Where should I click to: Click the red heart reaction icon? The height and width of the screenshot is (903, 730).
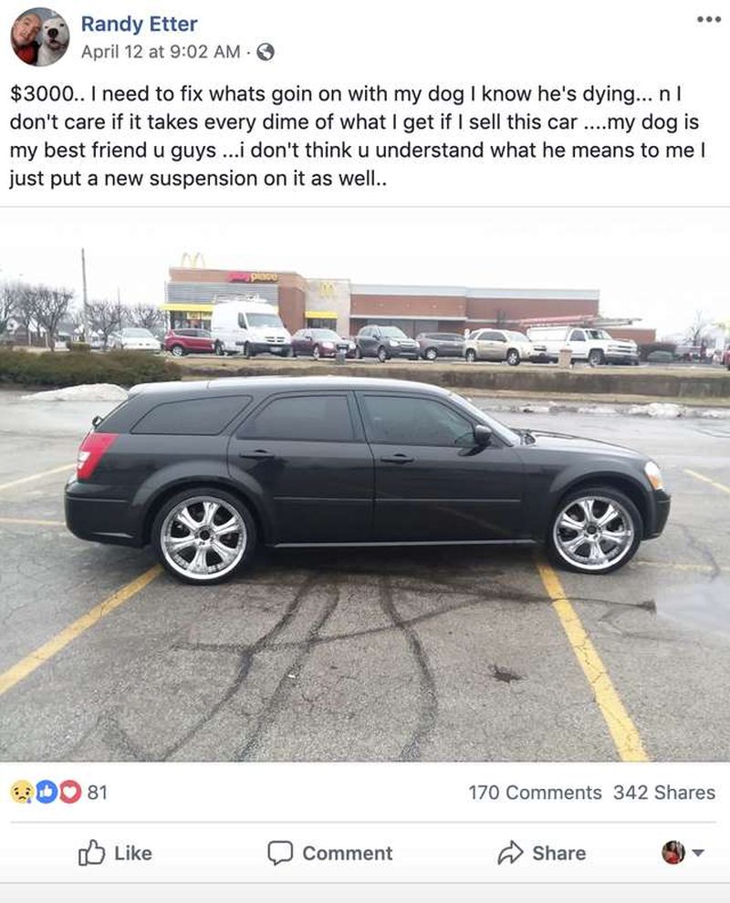click(x=70, y=793)
